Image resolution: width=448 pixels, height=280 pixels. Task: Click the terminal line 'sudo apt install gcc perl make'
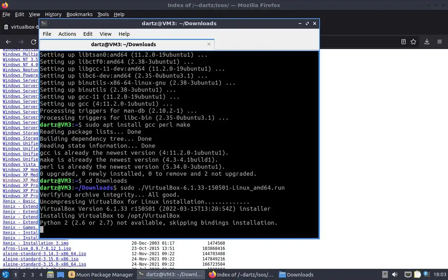(138, 125)
